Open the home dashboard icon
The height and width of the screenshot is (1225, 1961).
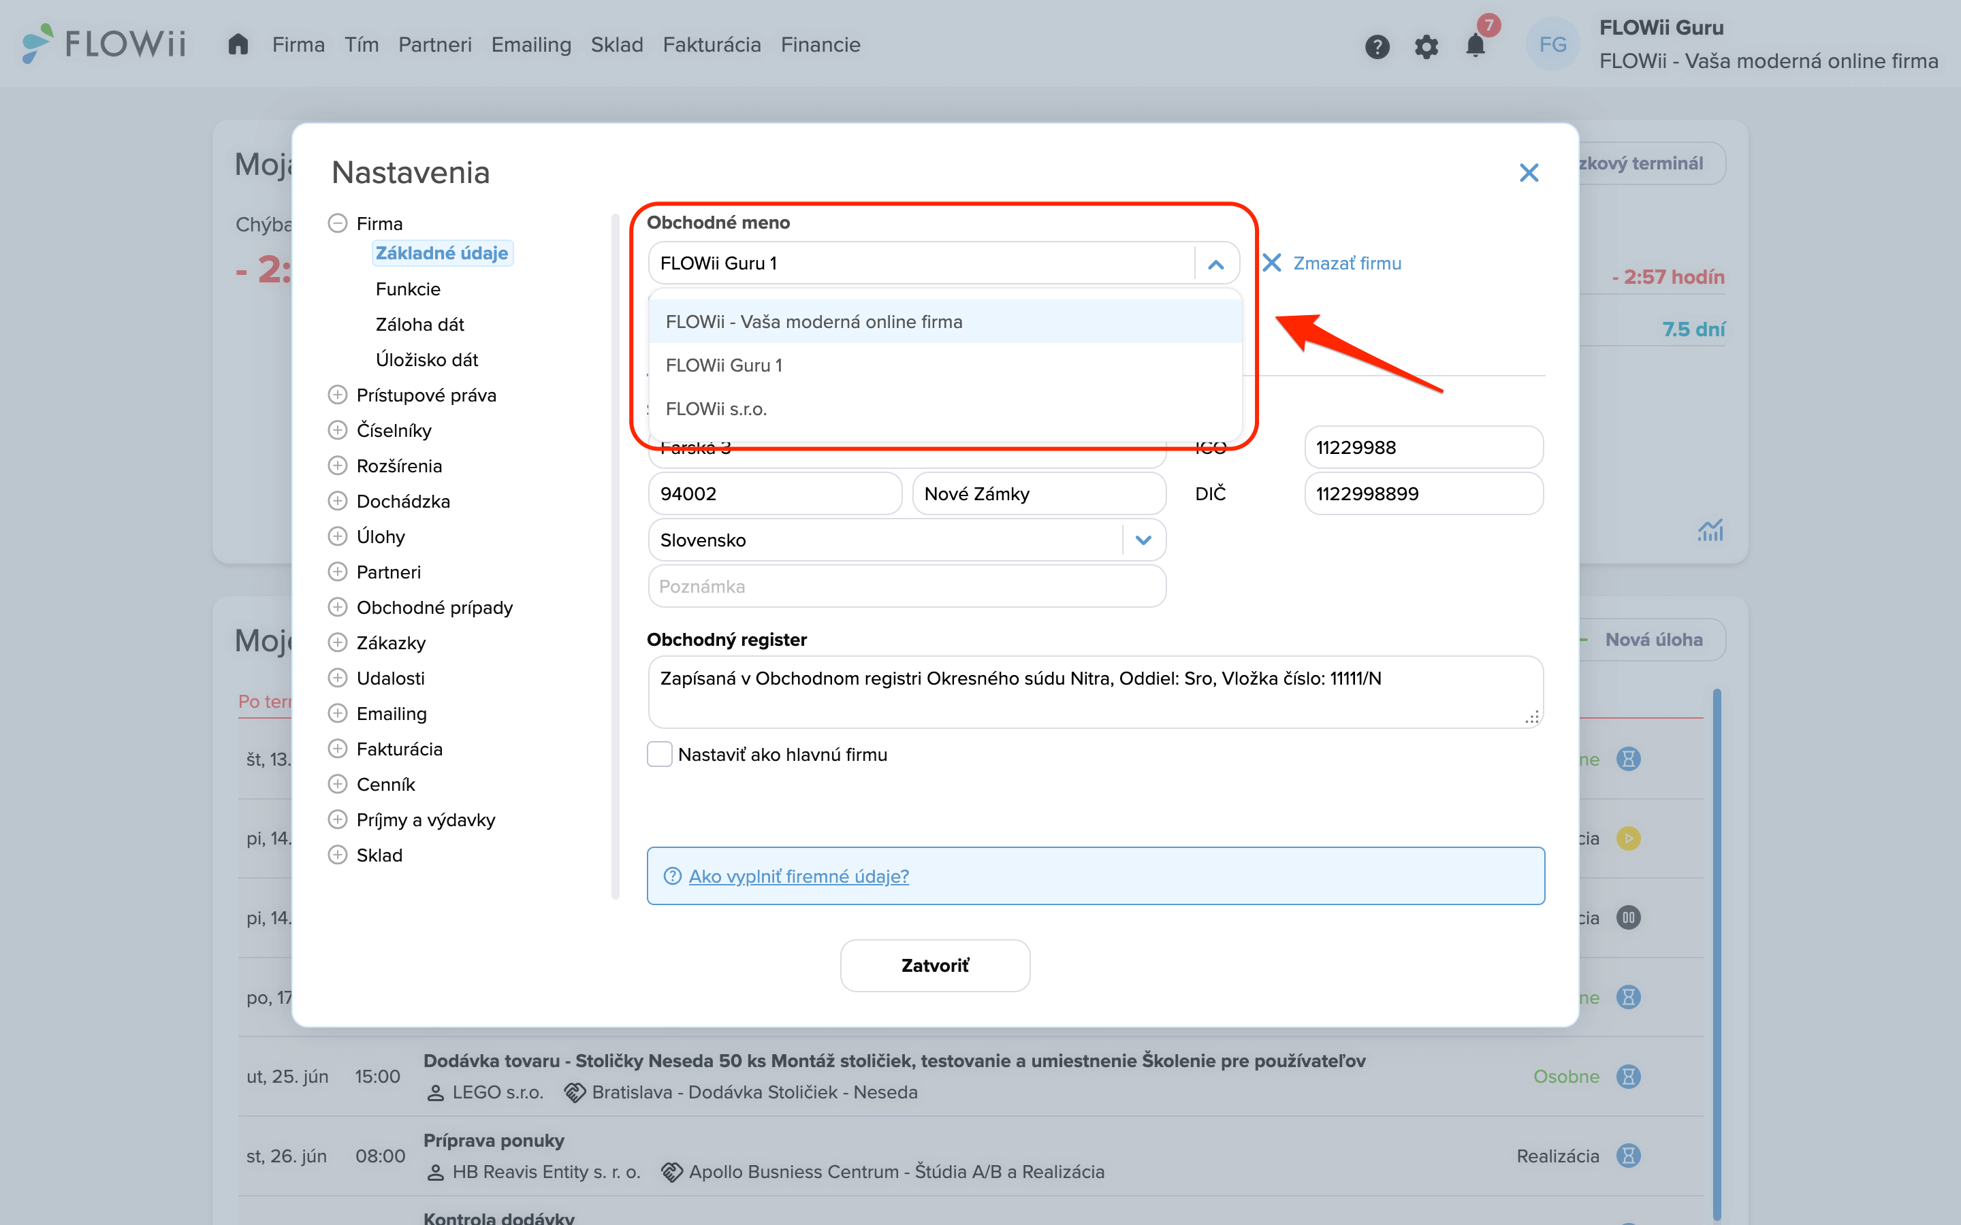238,44
